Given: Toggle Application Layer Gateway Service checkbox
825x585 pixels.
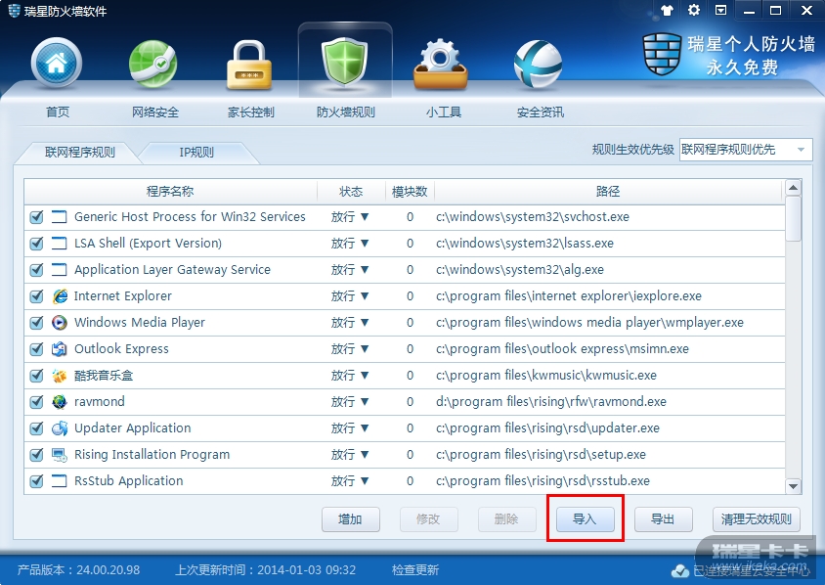Looking at the screenshot, I should (x=36, y=270).
